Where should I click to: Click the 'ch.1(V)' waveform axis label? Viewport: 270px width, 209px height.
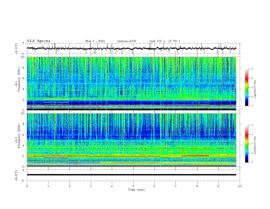click(x=16, y=48)
